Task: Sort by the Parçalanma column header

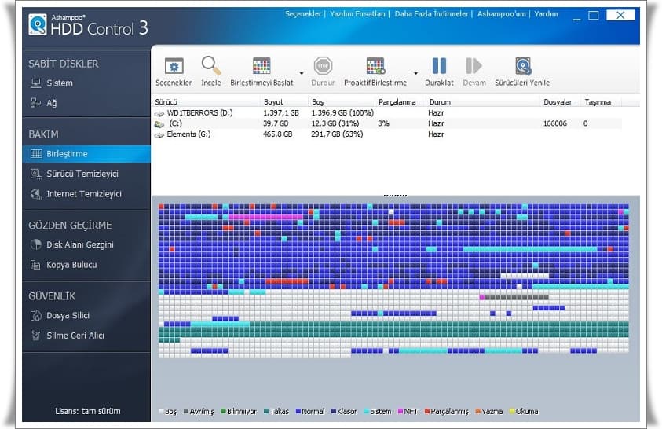Action: pyautogui.click(x=397, y=102)
